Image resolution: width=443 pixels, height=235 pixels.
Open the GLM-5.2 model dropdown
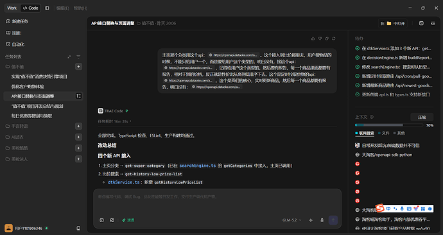[x=292, y=220]
